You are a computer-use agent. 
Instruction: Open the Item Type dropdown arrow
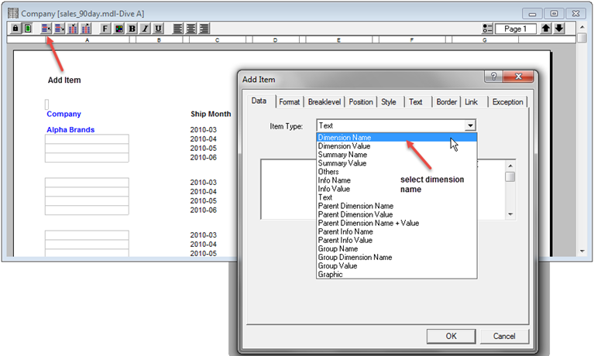tap(469, 125)
